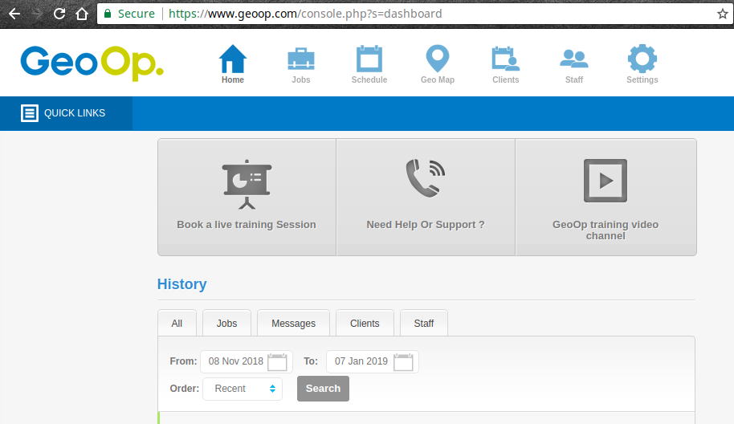
Task: Click the Home label under the icon
Action: point(233,80)
